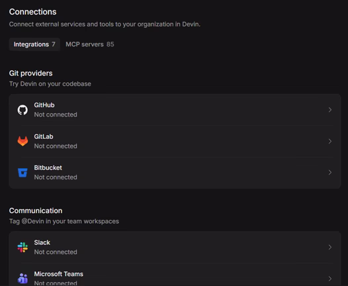Expand the Bitbucket row chevron

[x=330, y=172]
